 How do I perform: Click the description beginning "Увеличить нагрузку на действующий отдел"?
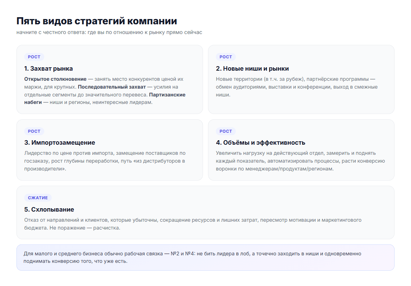[x=300, y=161]
